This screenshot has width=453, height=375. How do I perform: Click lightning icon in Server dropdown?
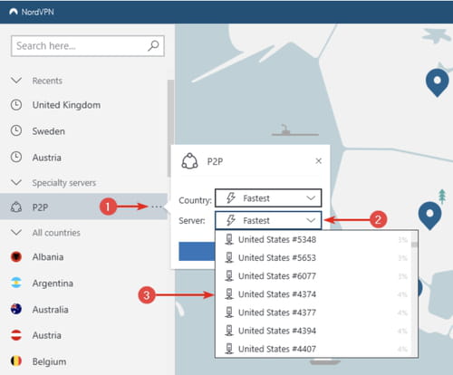(x=231, y=220)
